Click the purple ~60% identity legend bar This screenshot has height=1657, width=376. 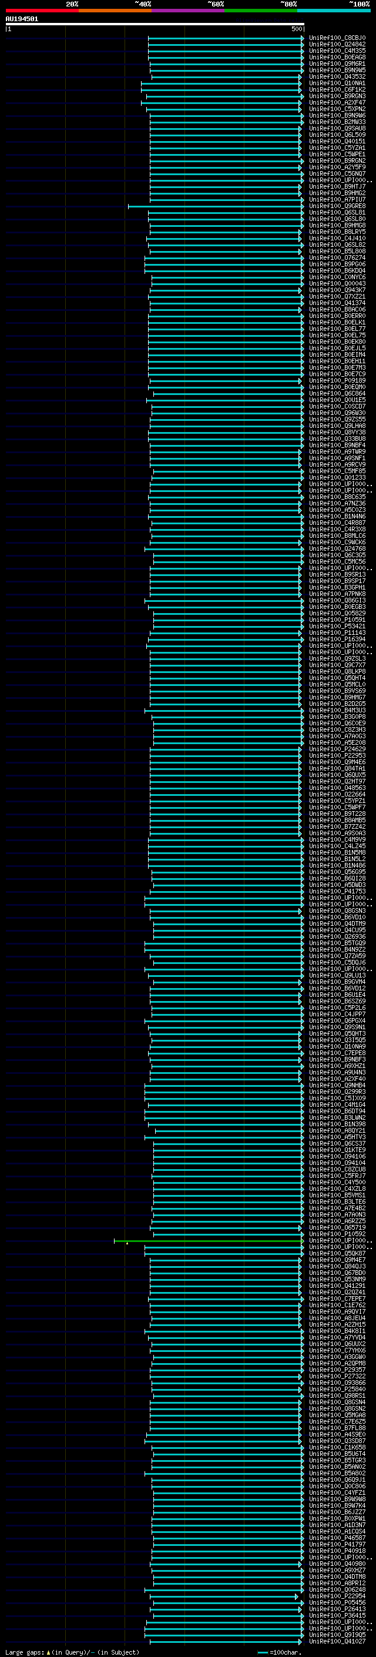(x=189, y=11)
